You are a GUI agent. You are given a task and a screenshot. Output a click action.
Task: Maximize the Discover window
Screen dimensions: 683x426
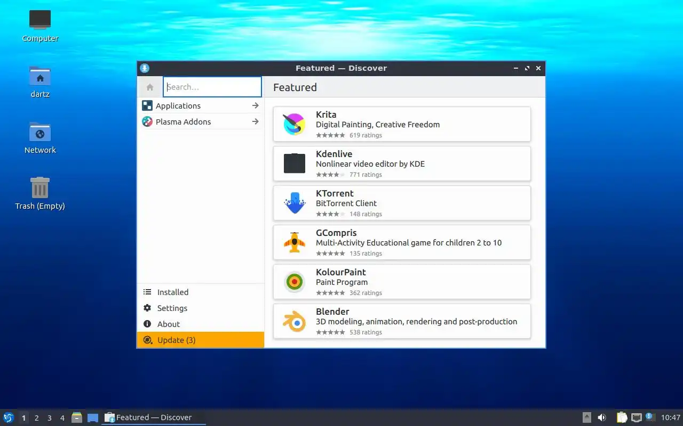tap(527, 68)
